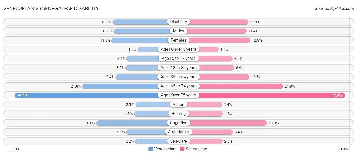Viewport: 357px width, 155px height.
Task: Click the Self-Care category label
Action: 178,141
